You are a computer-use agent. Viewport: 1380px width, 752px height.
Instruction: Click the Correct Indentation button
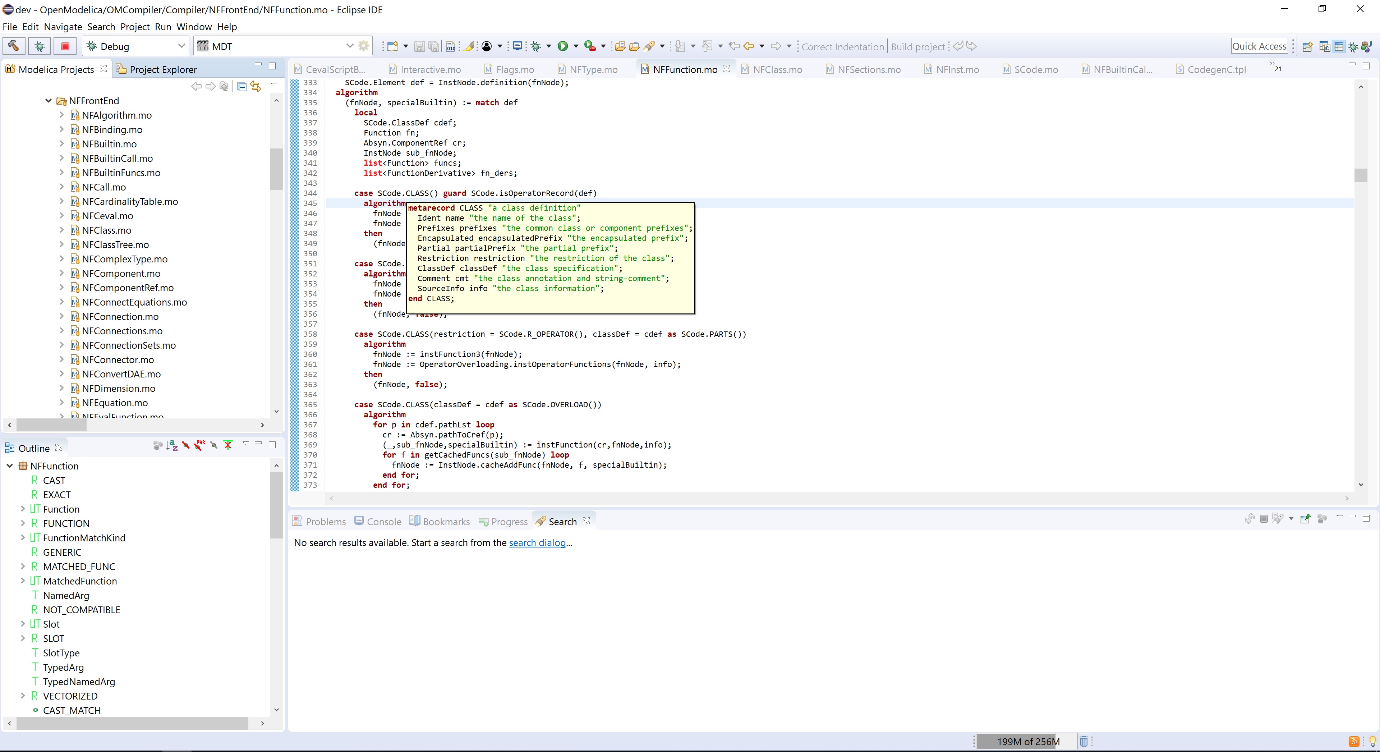point(842,47)
